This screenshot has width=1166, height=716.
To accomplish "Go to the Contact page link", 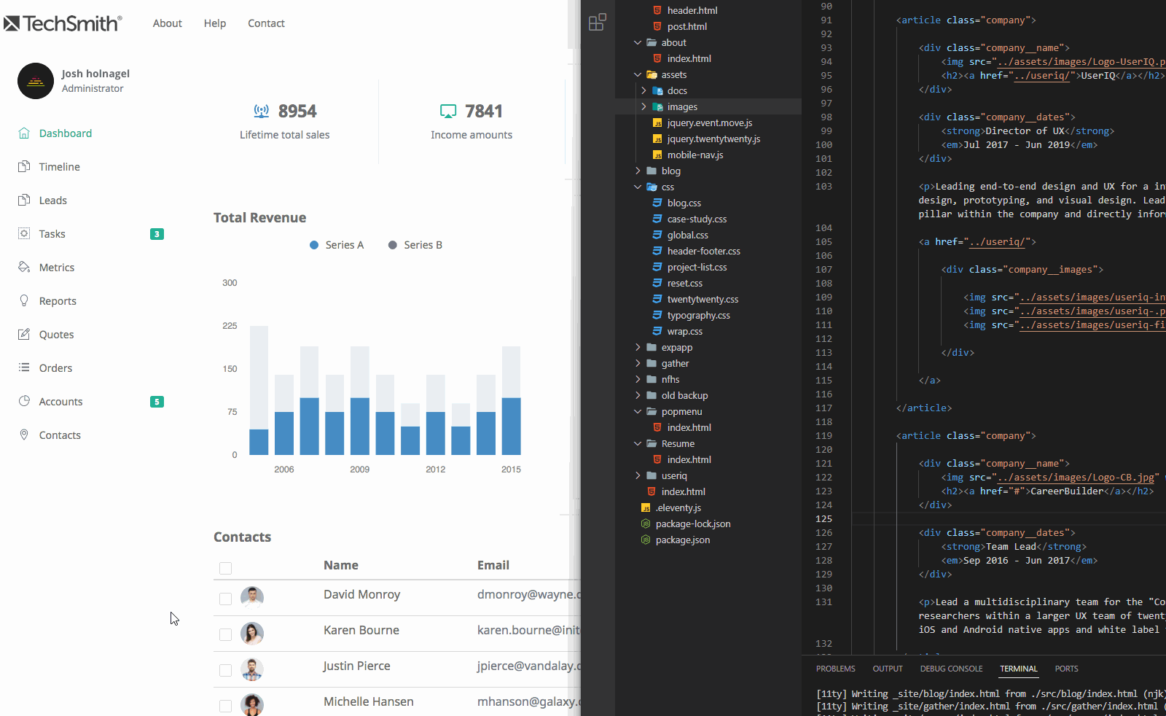I will click(x=266, y=23).
